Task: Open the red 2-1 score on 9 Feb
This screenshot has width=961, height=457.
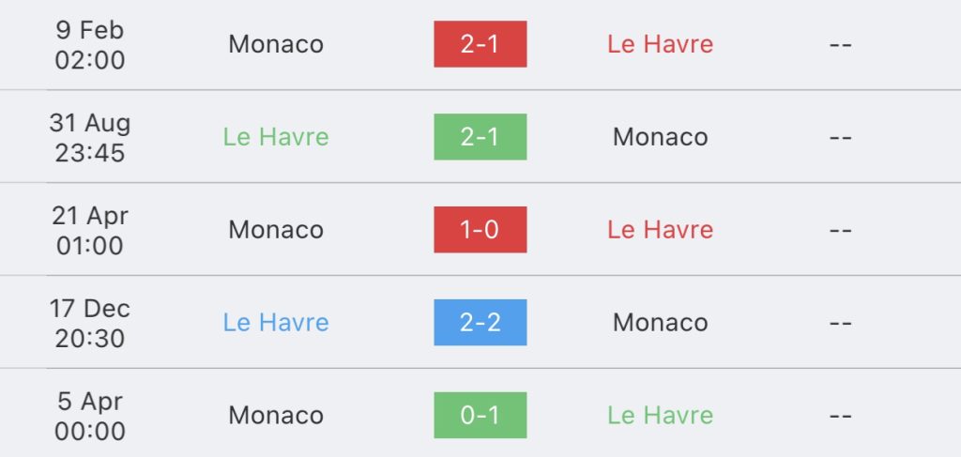Action: 480,44
